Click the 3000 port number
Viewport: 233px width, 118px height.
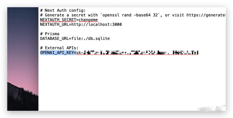pyautogui.click(x=117, y=24)
